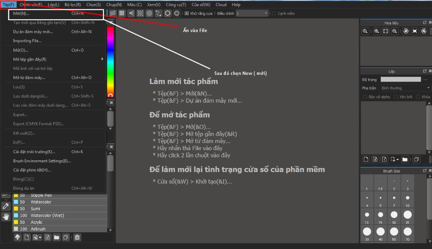Open the Bộ lọc(R) menu
Screen dimensions: 432x249
(x=73, y=5)
